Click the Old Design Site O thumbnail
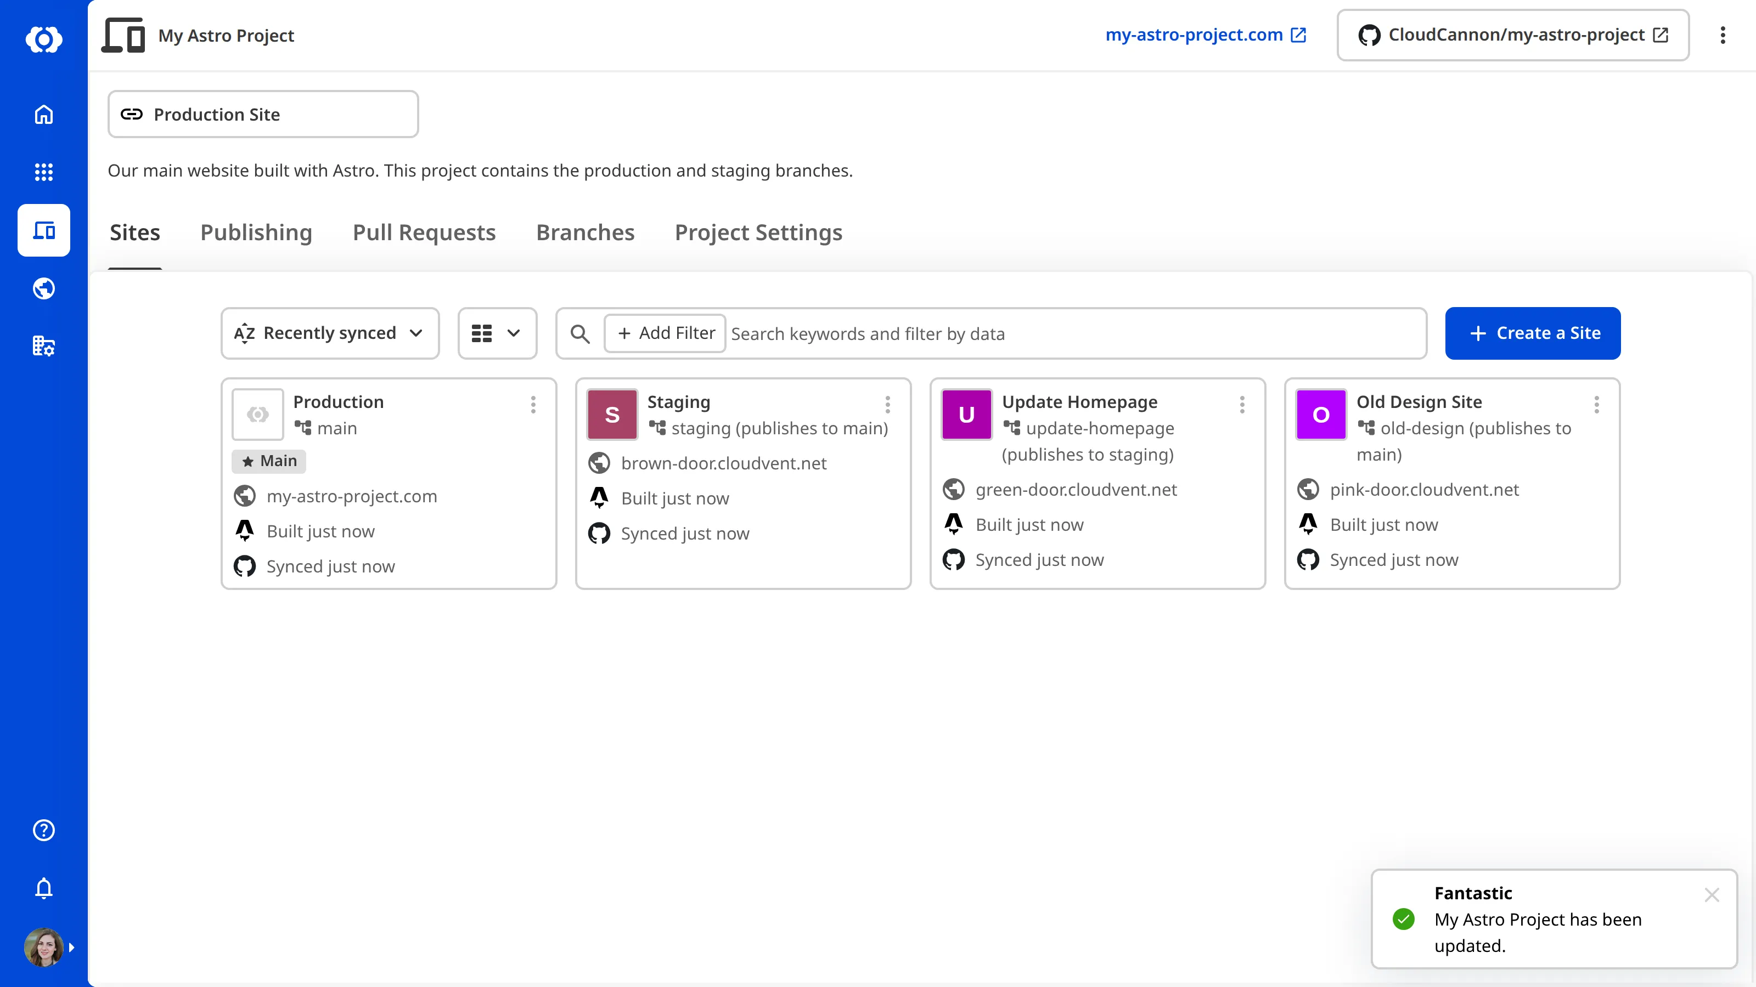 click(1321, 414)
